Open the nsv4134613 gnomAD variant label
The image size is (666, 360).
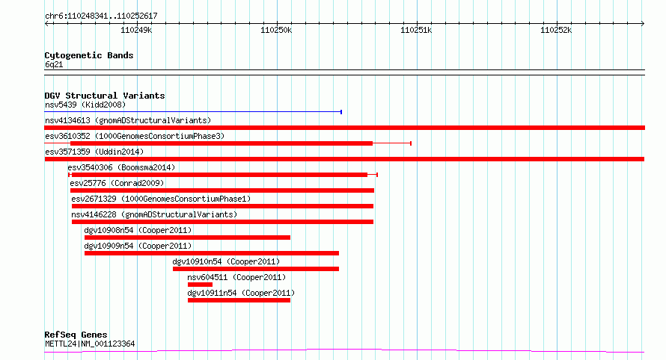pos(128,120)
